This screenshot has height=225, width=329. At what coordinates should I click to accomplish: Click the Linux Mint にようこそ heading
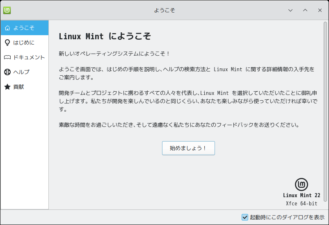click(105, 36)
